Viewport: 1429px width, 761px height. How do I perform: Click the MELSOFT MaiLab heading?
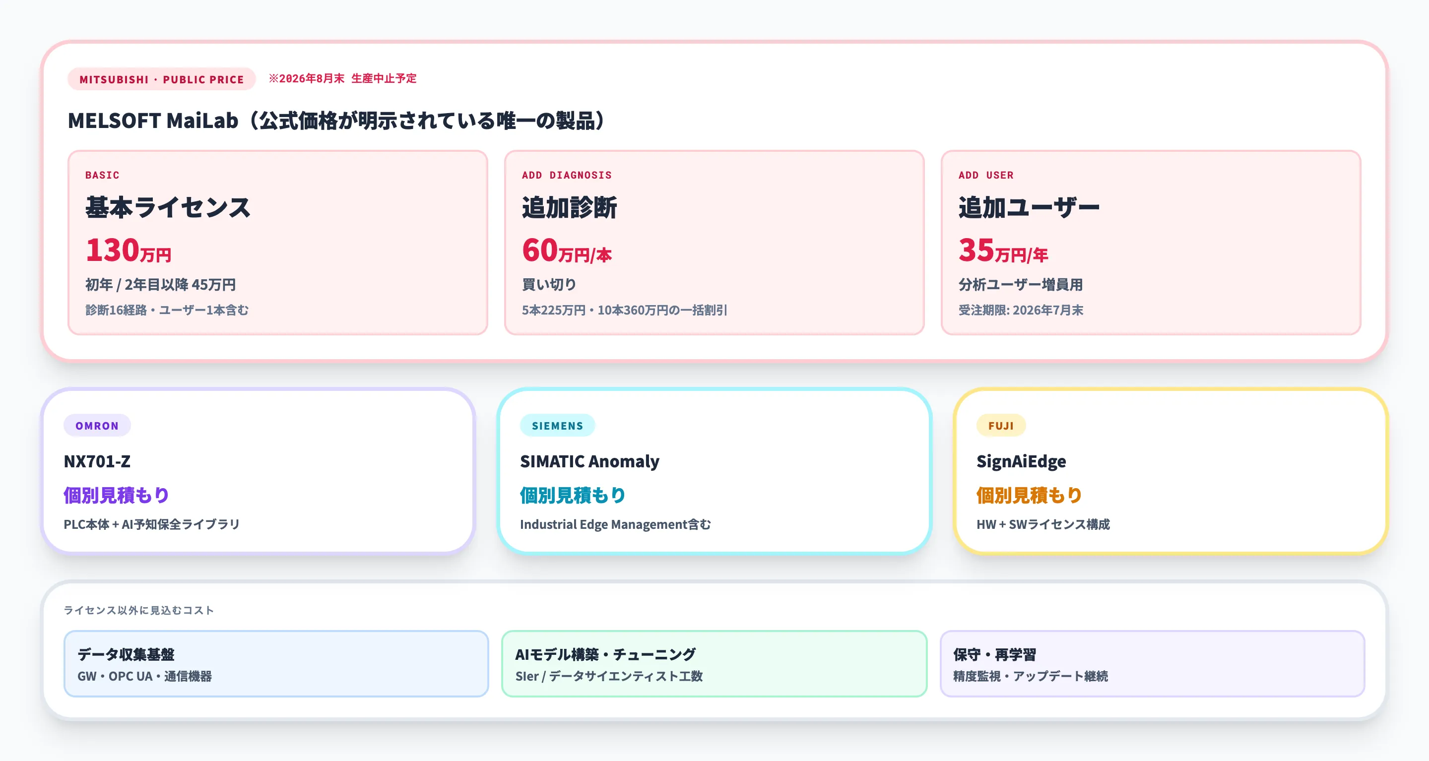pyautogui.click(x=335, y=119)
